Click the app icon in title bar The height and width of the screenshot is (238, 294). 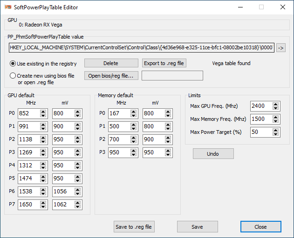point(7,7)
